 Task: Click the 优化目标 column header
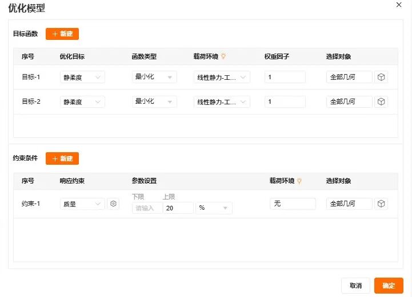coord(72,56)
